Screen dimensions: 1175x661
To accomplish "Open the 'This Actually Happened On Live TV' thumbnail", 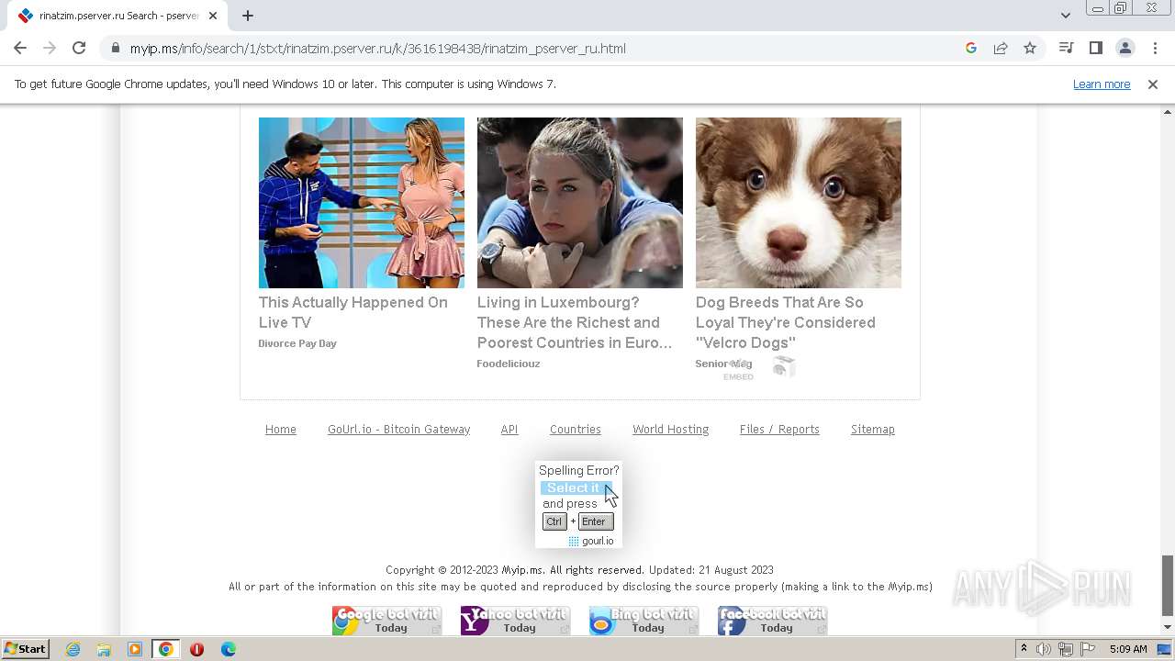I will [x=362, y=203].
